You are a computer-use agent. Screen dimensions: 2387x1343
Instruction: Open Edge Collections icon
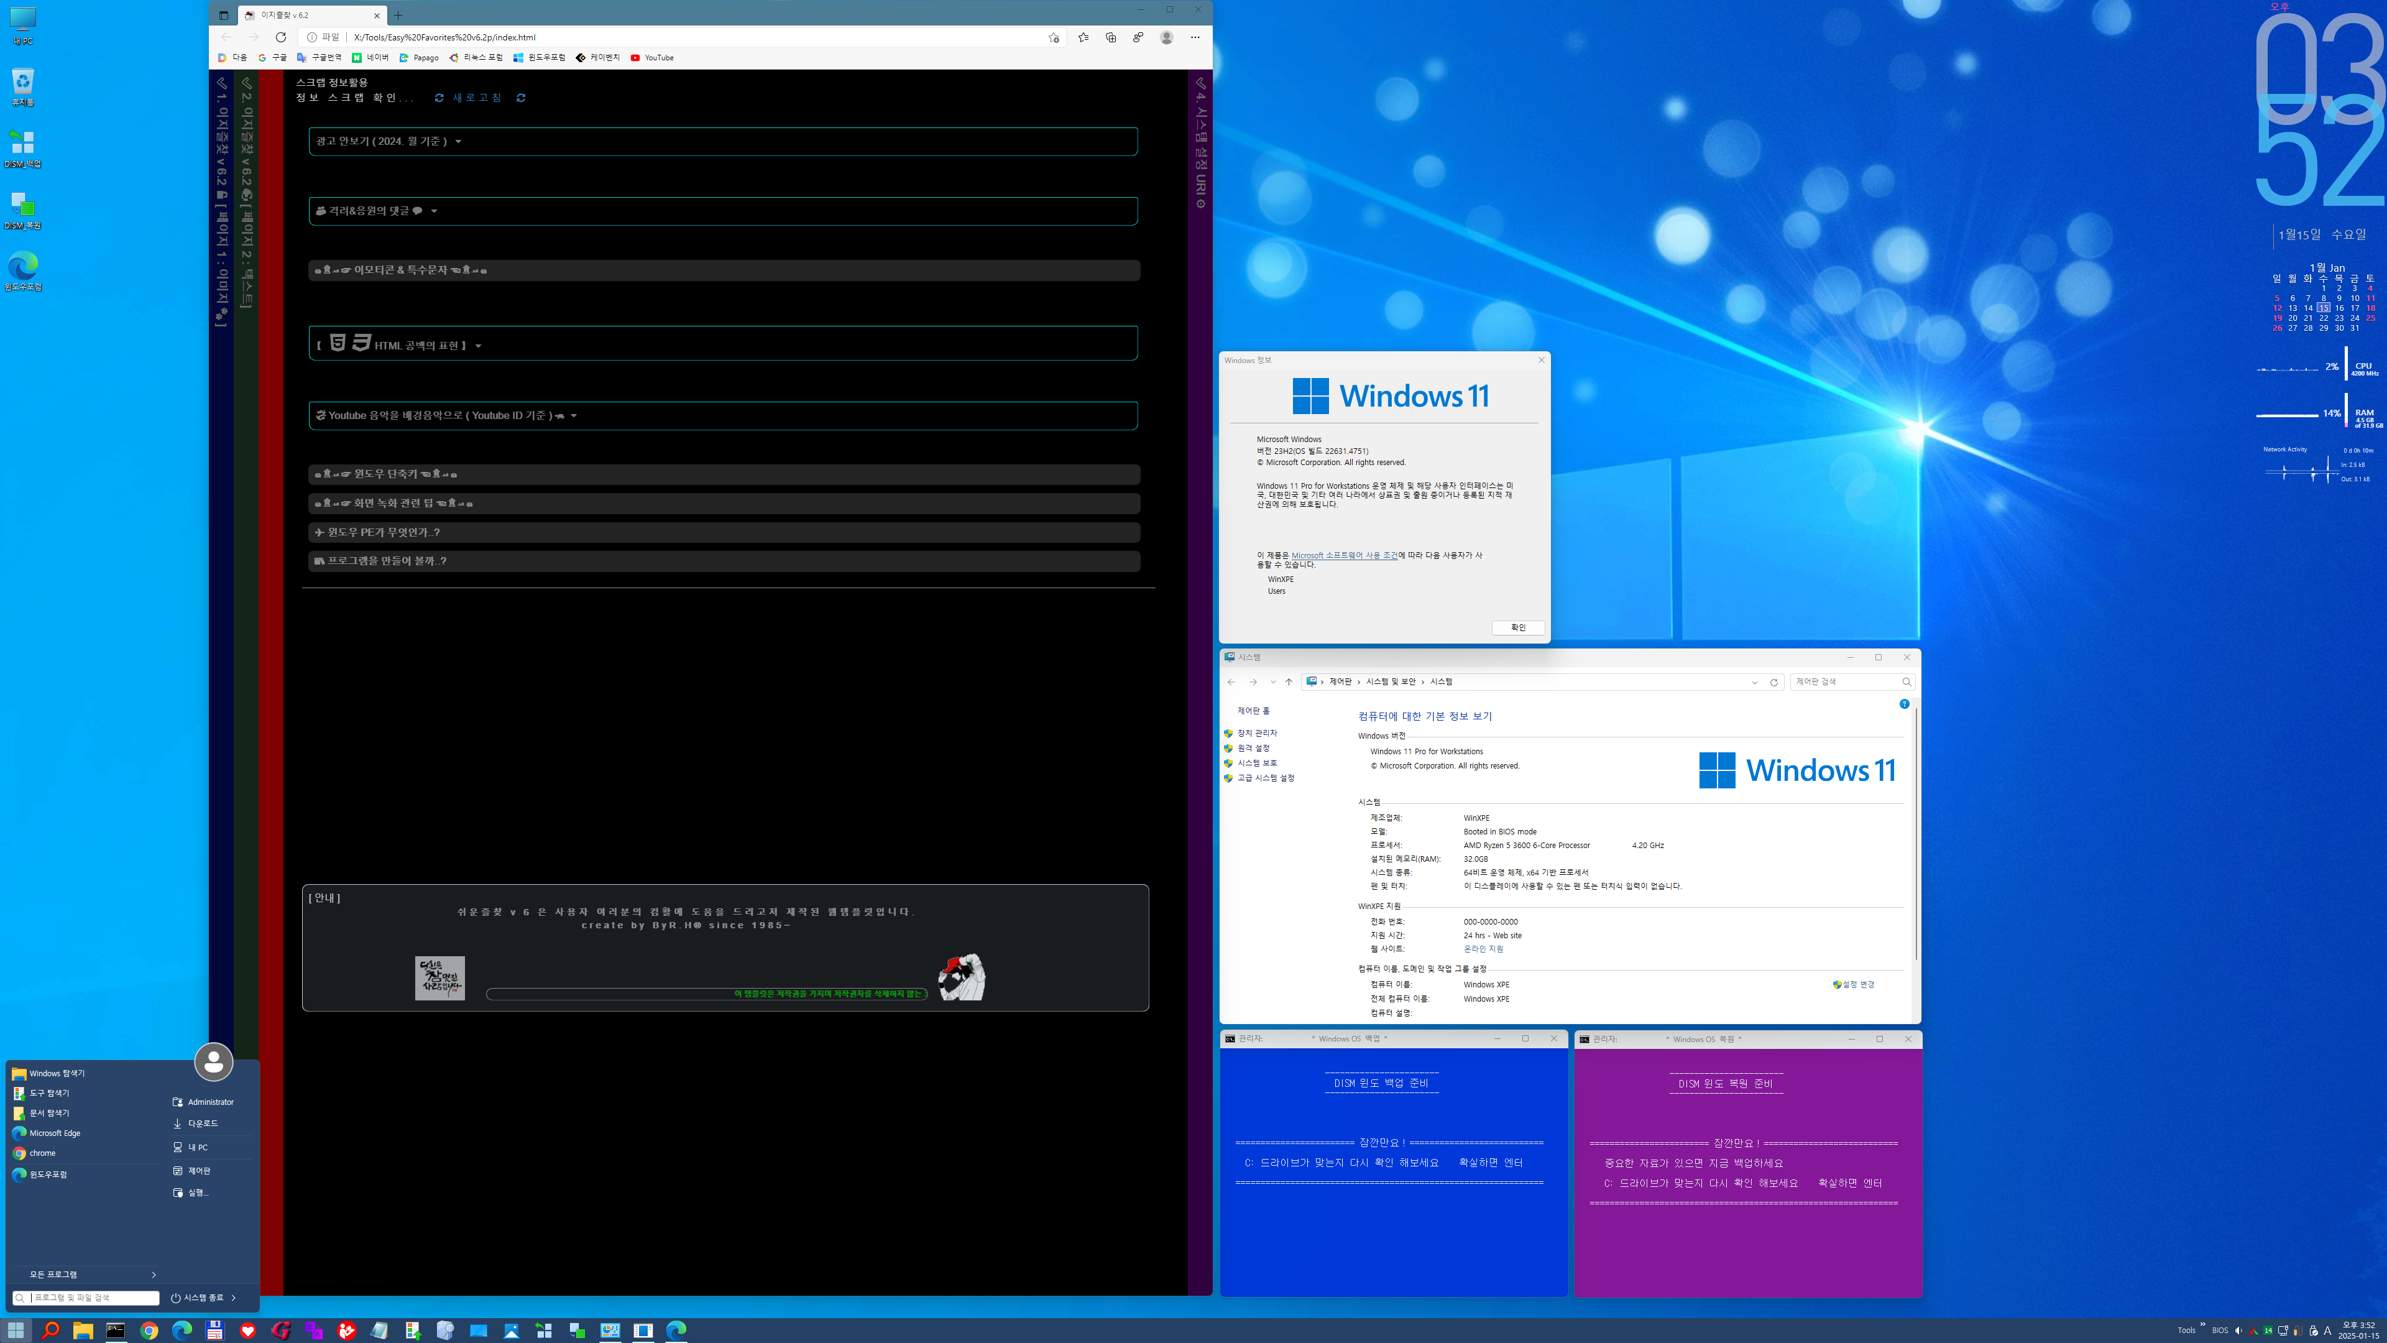1111,37
